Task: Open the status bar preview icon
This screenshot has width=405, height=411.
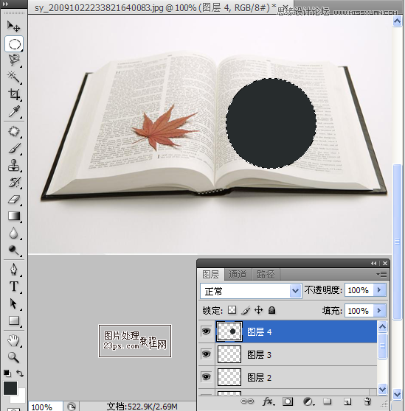Action: [x=72, y=407]
